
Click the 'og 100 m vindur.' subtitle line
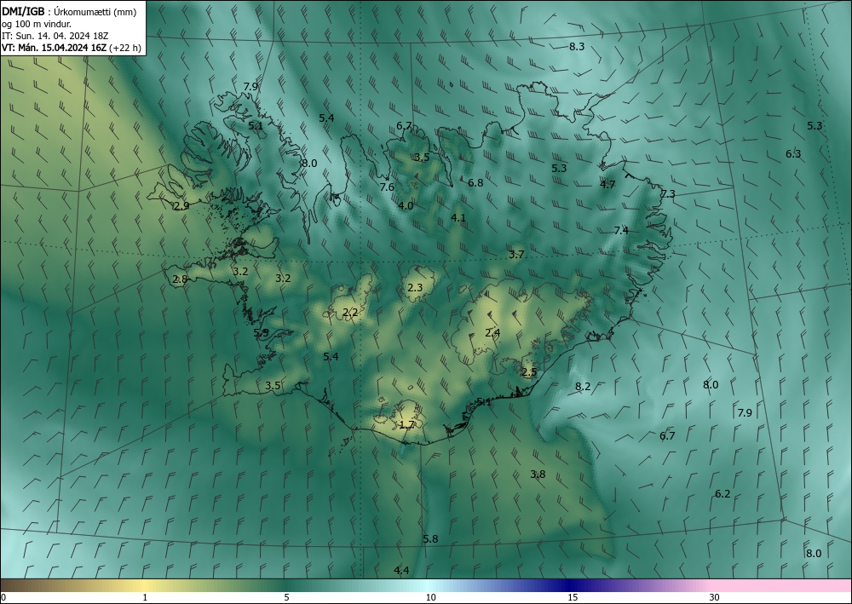[37, 24]
